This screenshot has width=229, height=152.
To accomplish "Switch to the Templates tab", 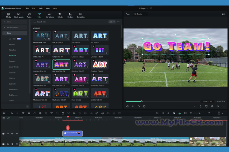I will 80,15.
